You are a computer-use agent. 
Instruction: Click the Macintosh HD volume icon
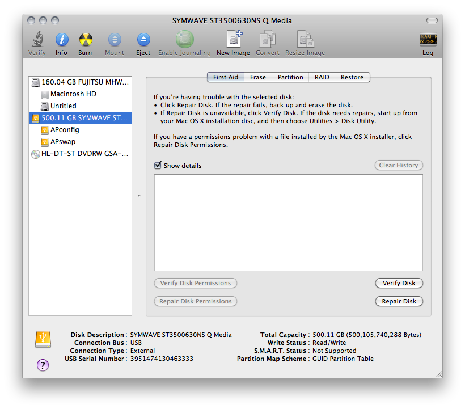[x=44, y=94]
